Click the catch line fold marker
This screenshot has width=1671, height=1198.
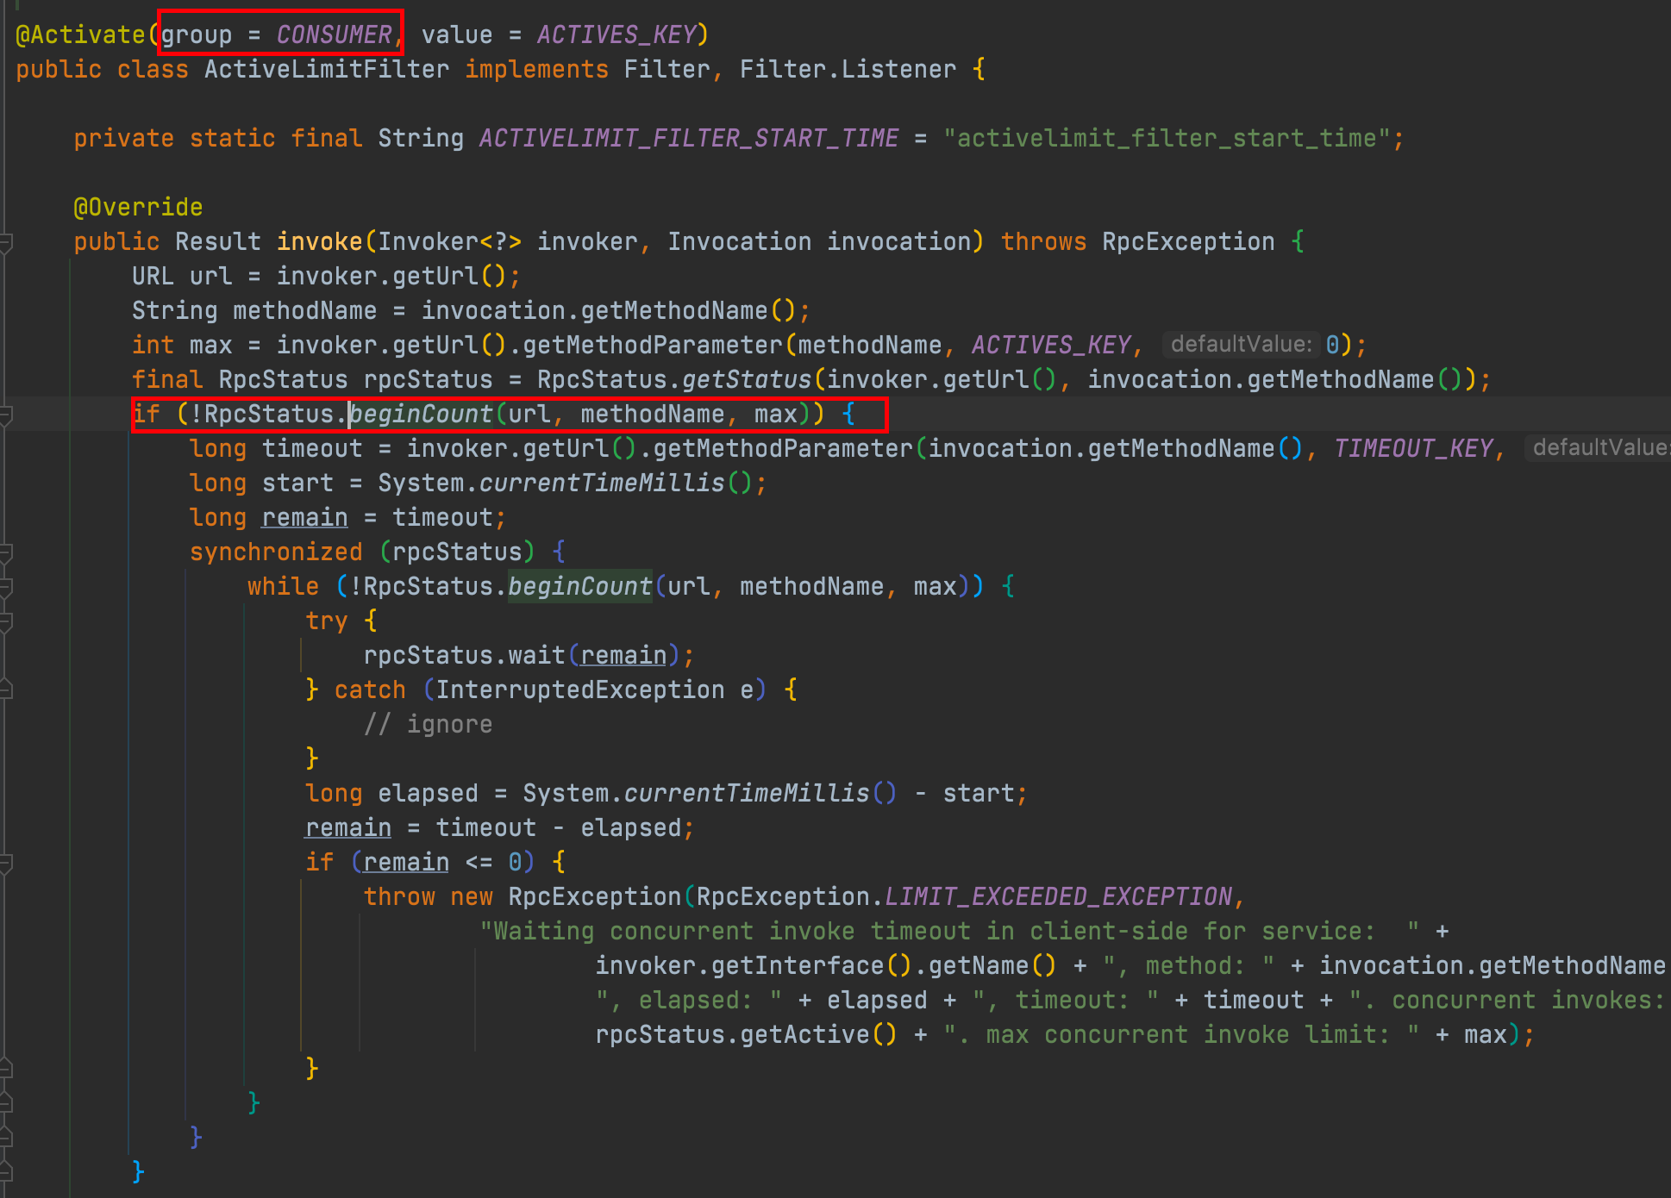[x=5, y=689]
